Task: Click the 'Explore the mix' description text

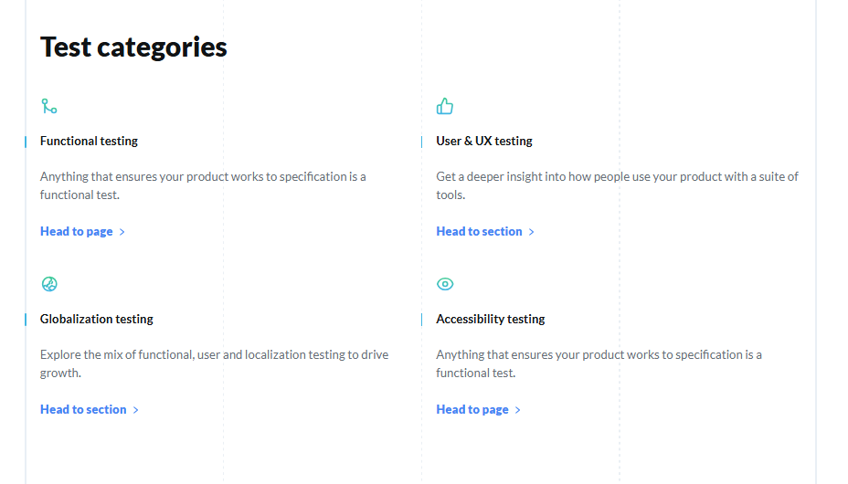Action: 214,363
